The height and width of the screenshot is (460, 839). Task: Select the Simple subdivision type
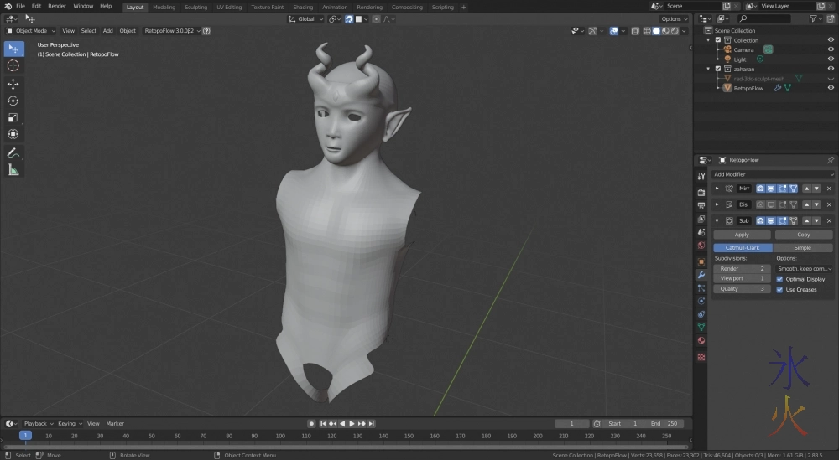(x=803, y=248)
